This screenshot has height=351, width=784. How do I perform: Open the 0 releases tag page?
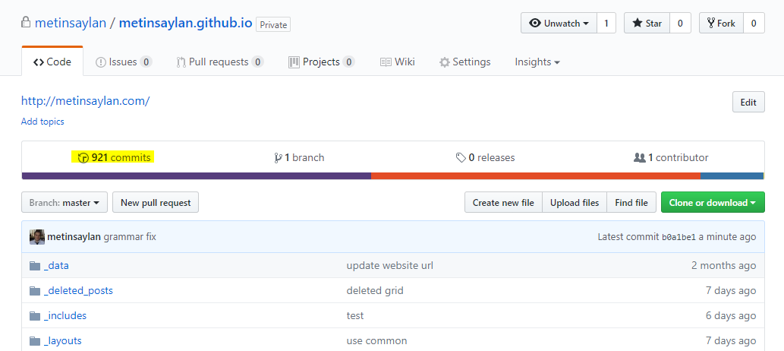485,158
